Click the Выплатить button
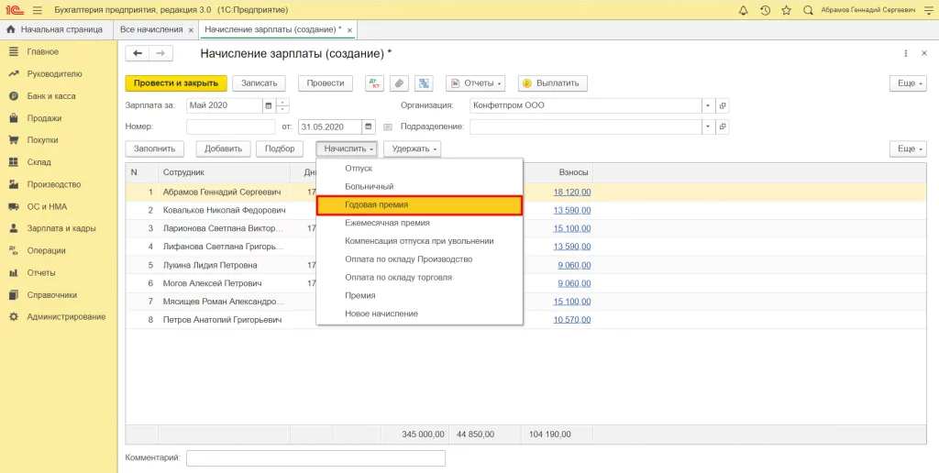 pyautogui.click(x=553, y=83)
